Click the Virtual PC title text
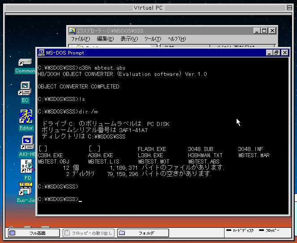The image size is (297, 243). click(148, 8)
